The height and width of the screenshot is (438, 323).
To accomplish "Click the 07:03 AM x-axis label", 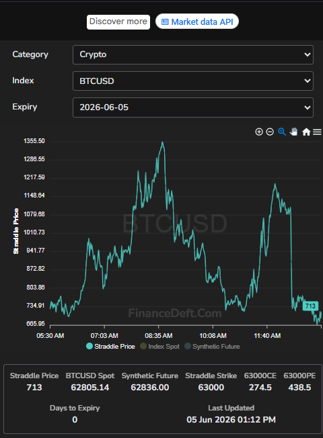I will pos(104,335).
